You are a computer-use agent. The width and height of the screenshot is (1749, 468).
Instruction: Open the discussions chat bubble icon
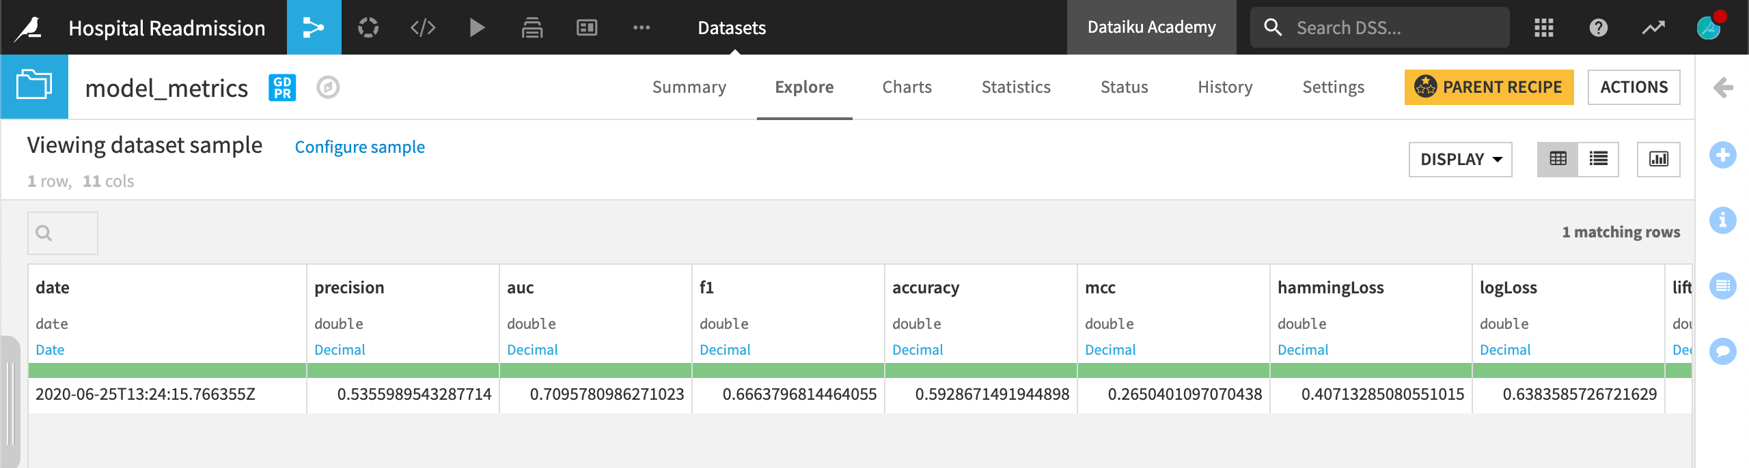[x=1723, y=351]
